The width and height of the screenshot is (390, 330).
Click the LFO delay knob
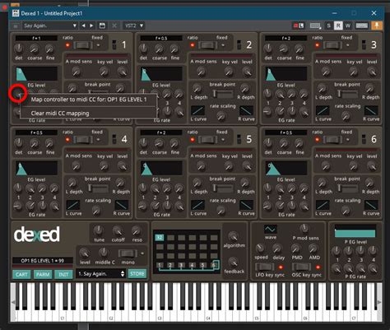277,249
